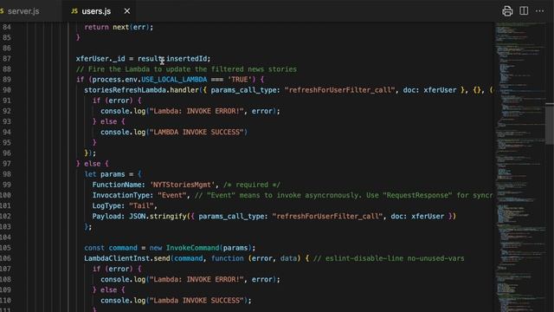The image size is (554, 312).
Task: Split the editor with the split icon
Action: (x=524, y=11)
